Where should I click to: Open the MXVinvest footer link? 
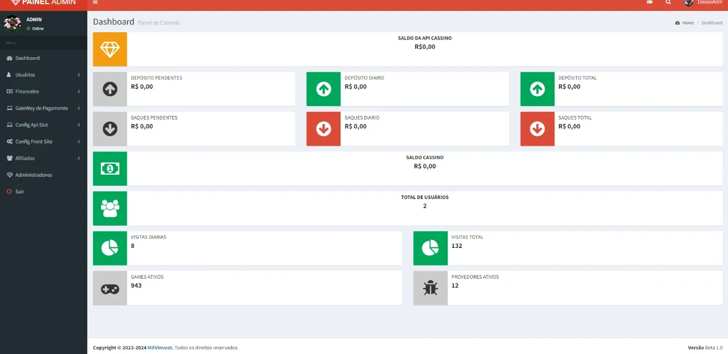[x=160, y=348]
